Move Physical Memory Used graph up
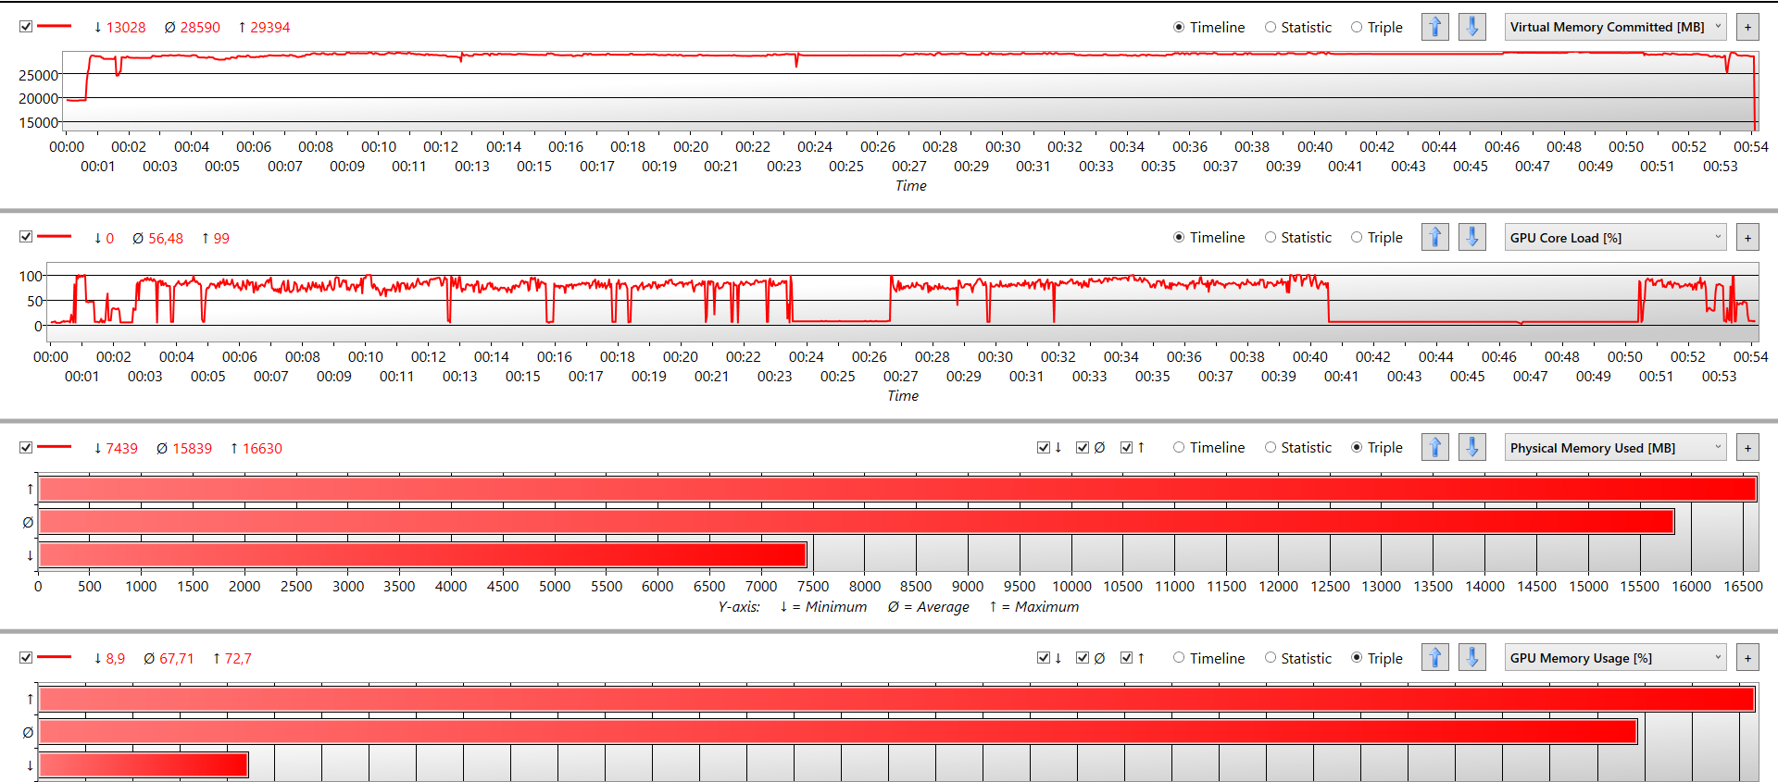This screenshot has height=782, width=1778. 1435,447
